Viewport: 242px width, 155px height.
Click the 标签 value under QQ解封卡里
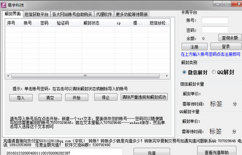(x=216, y=131)
